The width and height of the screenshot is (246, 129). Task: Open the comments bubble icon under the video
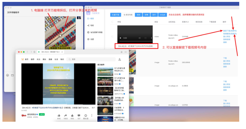79,115
